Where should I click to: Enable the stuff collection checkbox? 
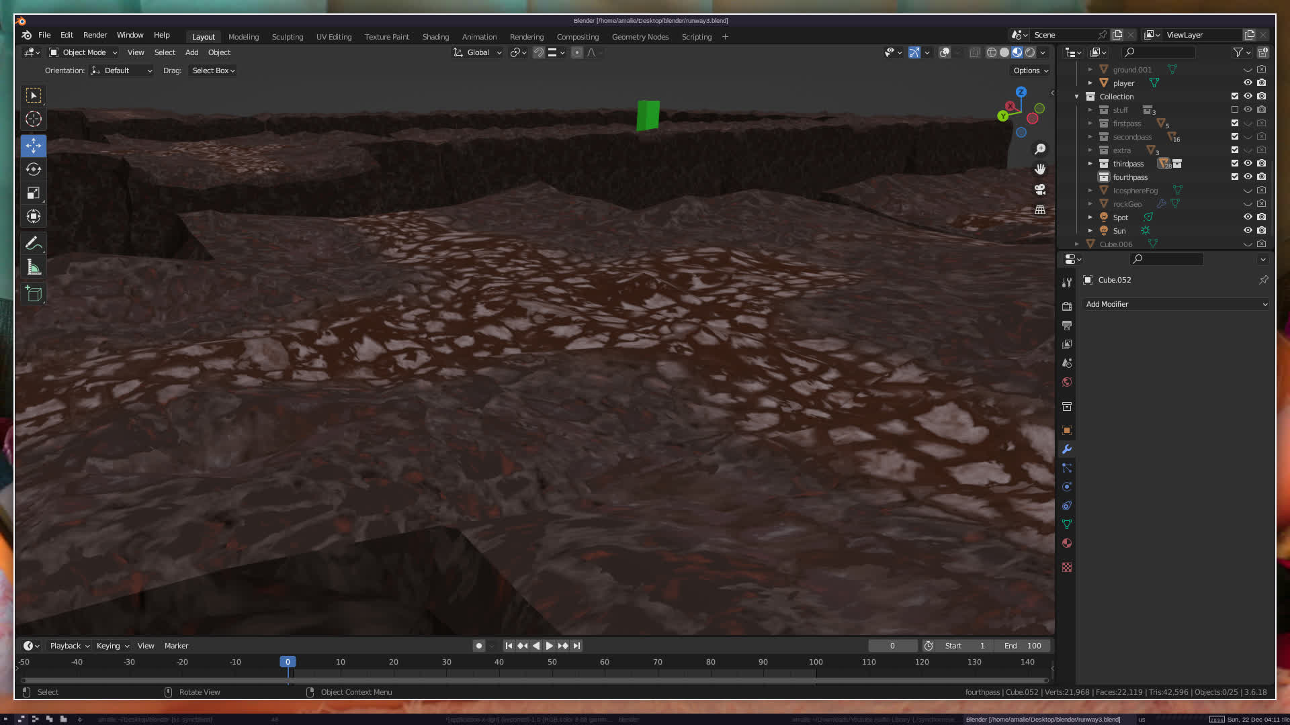[1234, 109]
